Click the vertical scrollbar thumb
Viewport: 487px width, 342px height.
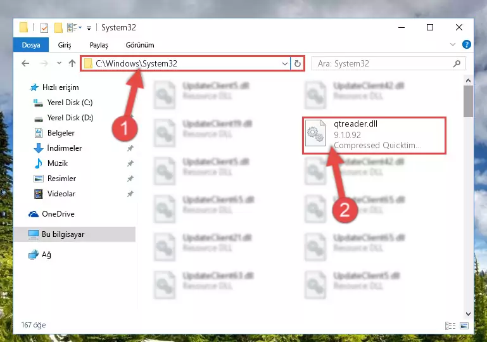[x=468, y=101]
